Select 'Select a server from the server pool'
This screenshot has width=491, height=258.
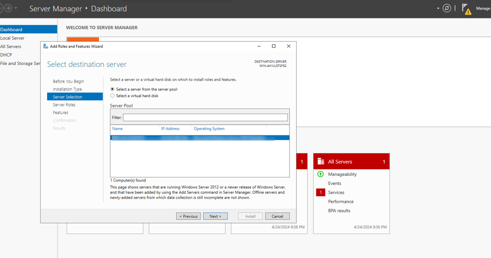(112, 89)
